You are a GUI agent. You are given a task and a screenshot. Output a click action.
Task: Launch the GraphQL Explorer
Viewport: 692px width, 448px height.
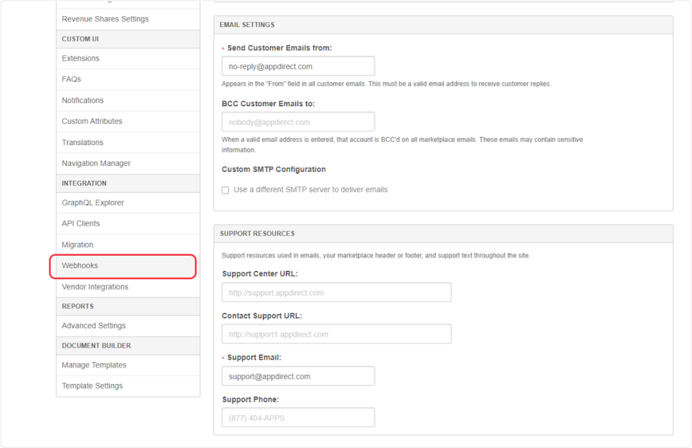coord(93,203)
